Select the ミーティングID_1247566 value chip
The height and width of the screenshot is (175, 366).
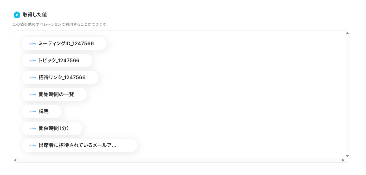[x=66, y=44]
